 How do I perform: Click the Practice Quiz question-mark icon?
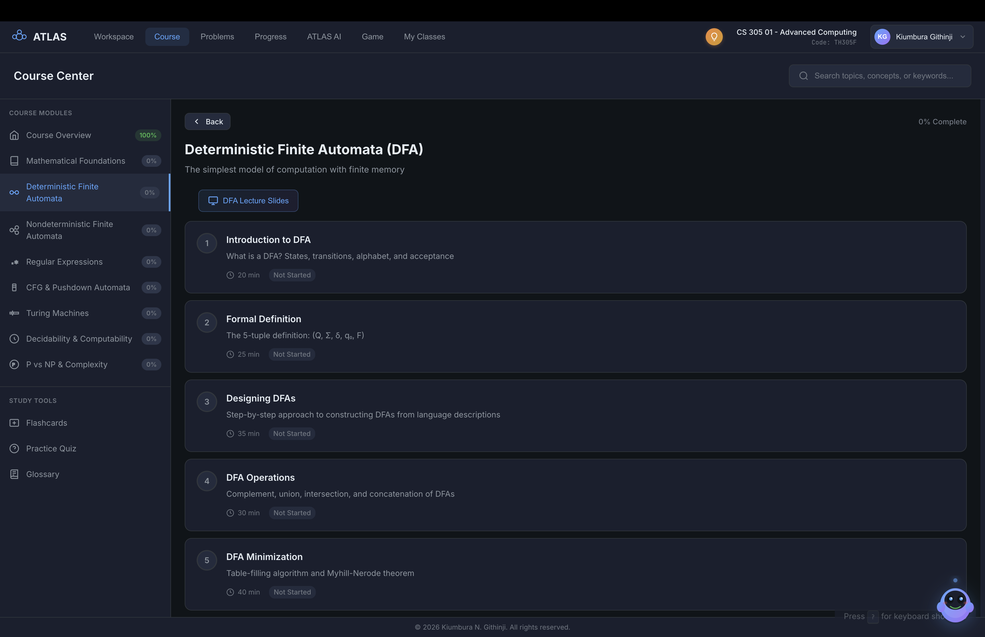15,449
